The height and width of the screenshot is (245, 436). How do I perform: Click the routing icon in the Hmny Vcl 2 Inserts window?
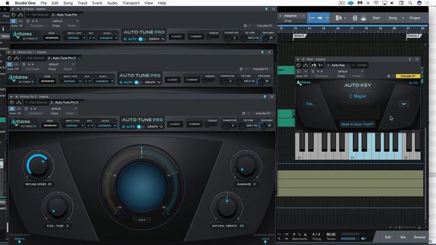18,103
